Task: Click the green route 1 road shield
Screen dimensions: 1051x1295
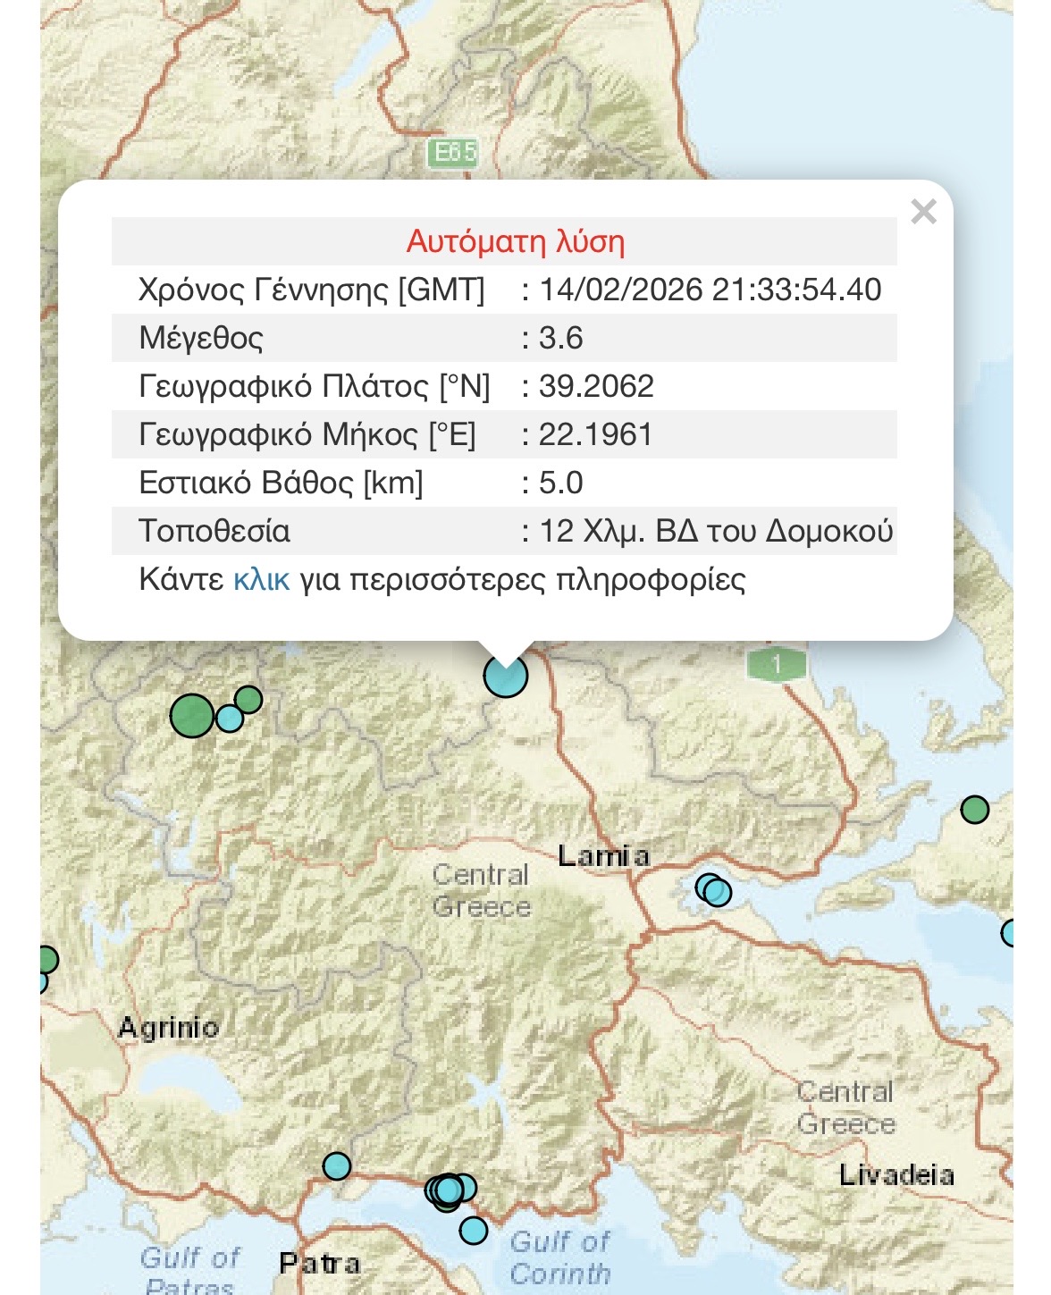Action: [777, 664]
